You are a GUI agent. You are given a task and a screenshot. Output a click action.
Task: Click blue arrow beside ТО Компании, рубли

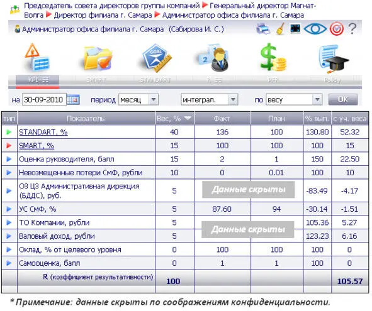[9, 222]
